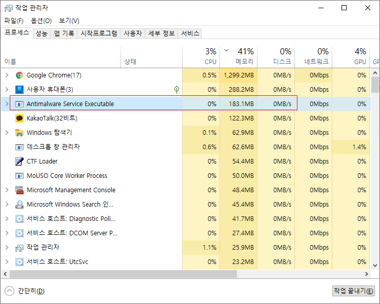Click the Diagnostic Policy service host gear icon

[x=19, y=219]
